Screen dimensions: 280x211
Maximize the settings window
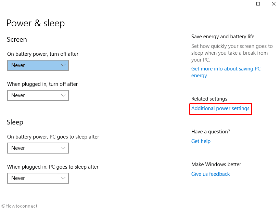(258, 4)
